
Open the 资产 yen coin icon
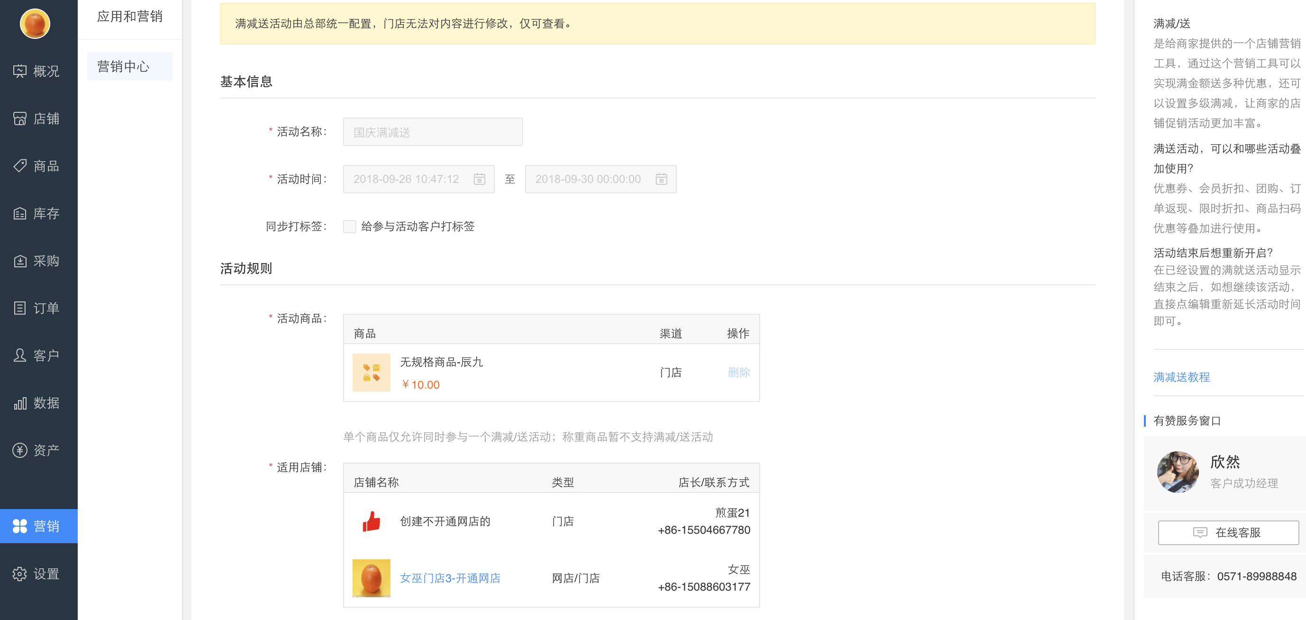click(x=20, y=450)
